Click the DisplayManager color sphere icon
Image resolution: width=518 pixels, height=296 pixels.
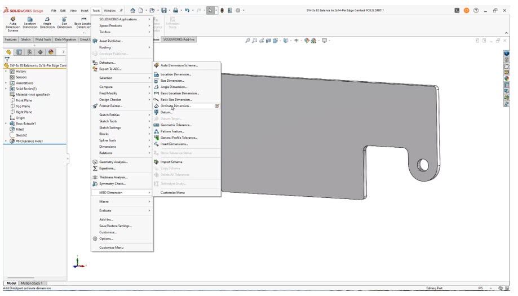[51, 52]
